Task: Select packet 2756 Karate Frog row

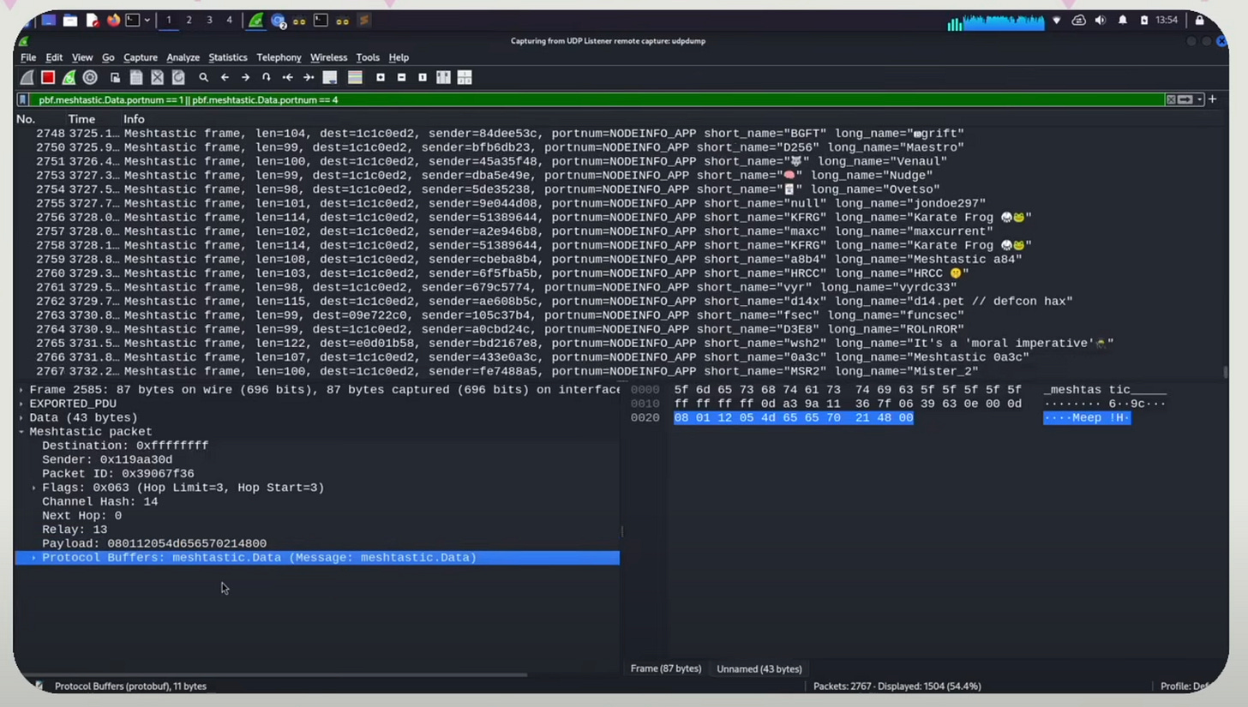Action: click(x=621, y=218)
